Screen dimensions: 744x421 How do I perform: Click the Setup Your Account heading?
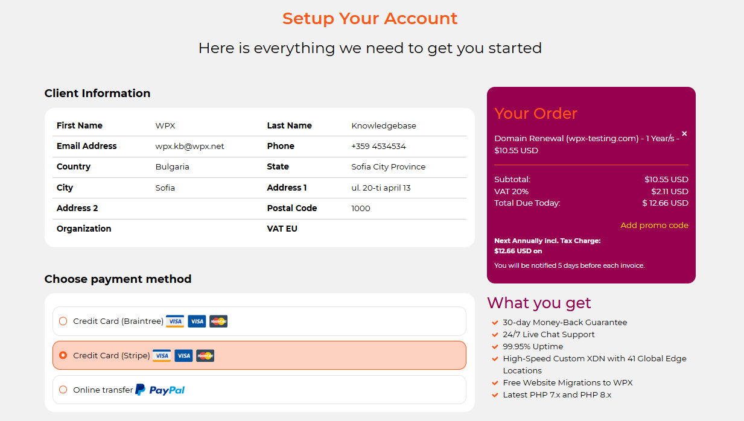[x=370, y=19]
